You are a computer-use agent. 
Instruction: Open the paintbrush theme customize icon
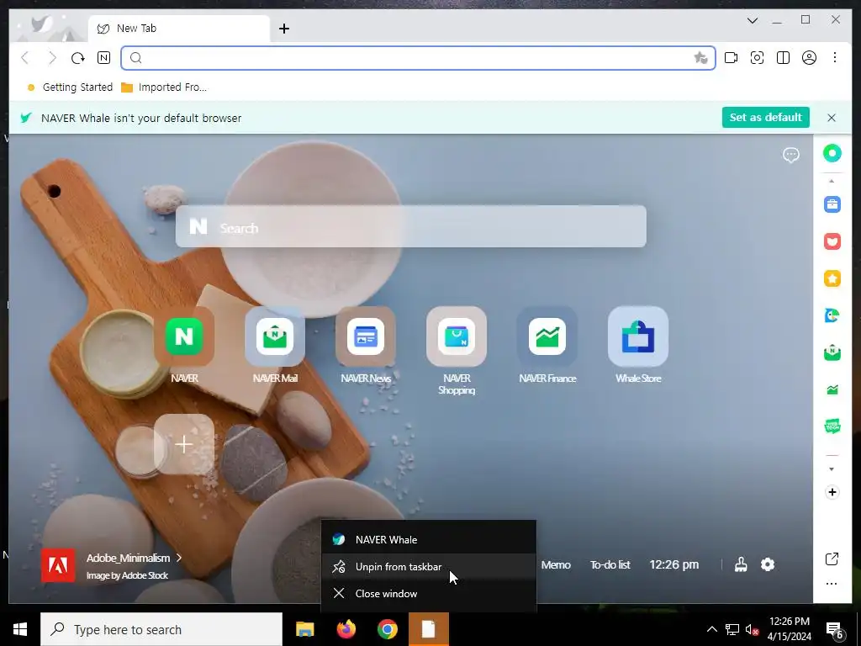[741, 564]
